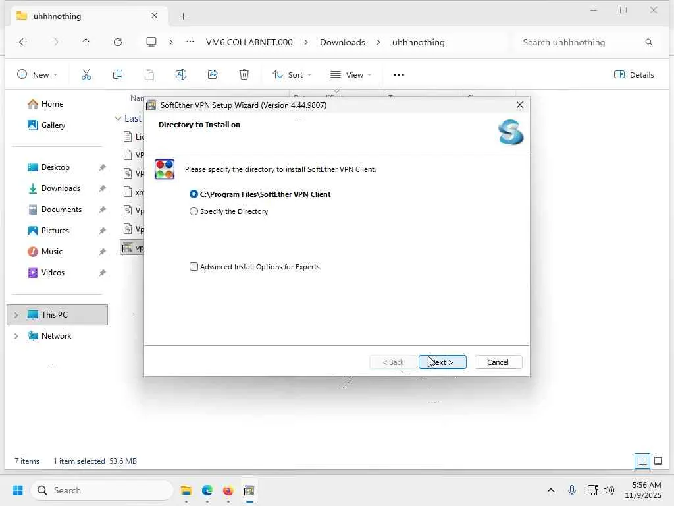Open chevron after VM6.COLLABNET.000 breadcrumb

pos(306,42)
